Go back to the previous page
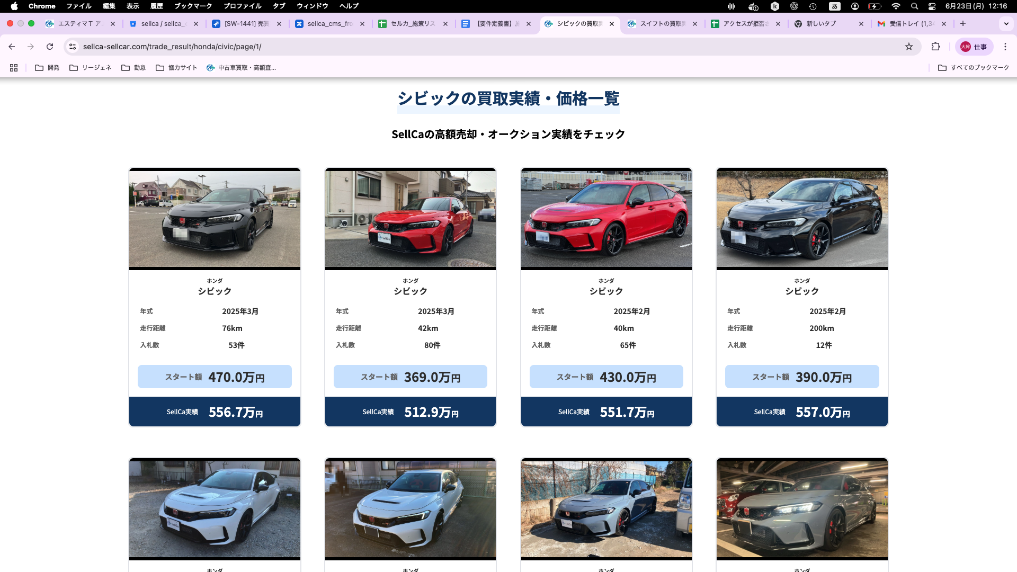The image size is (1017, 572). pyautogui.click(x=12, y=47)
